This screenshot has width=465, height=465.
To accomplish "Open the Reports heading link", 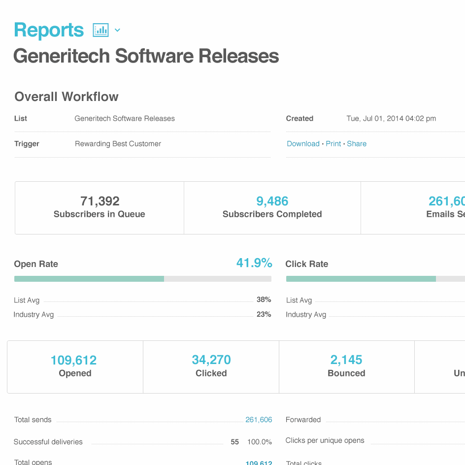I will point(49,30).
